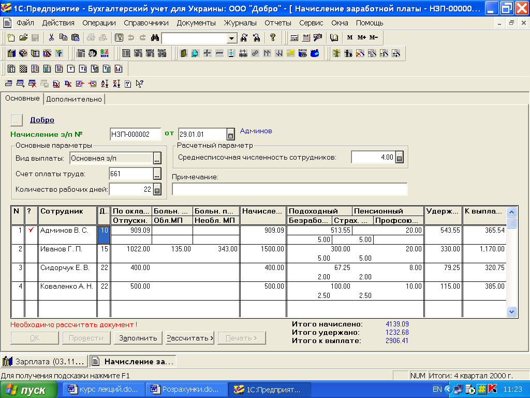Click the Cut scissors icon
Viewport: 530px width, 398px height.
51,38
